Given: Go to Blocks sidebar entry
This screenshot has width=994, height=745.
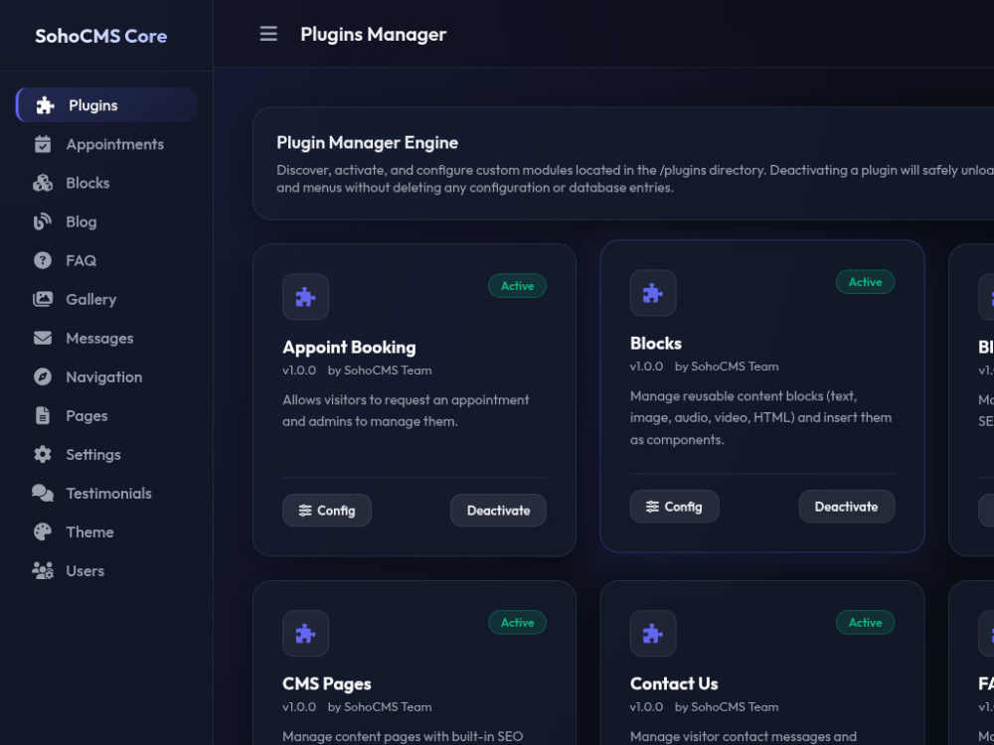Looking at the screenshot, I should coord(106,183).
